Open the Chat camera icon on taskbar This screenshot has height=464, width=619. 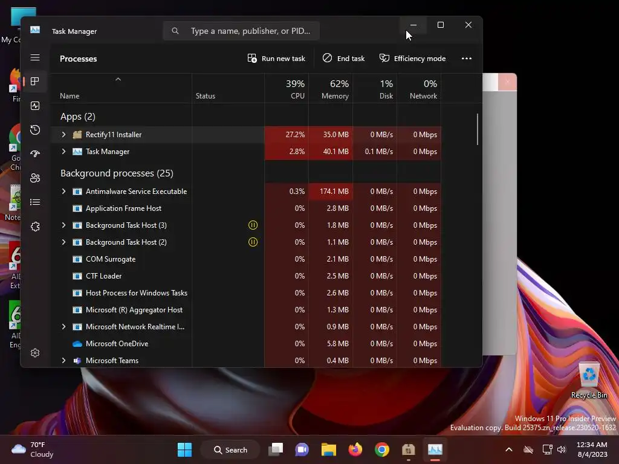(302, 449)
